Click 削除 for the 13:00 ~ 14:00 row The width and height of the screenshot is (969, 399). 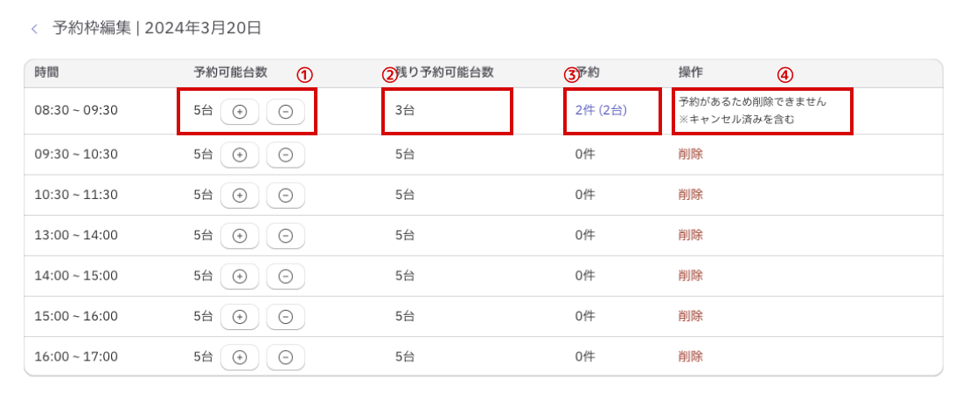(690, 235)
